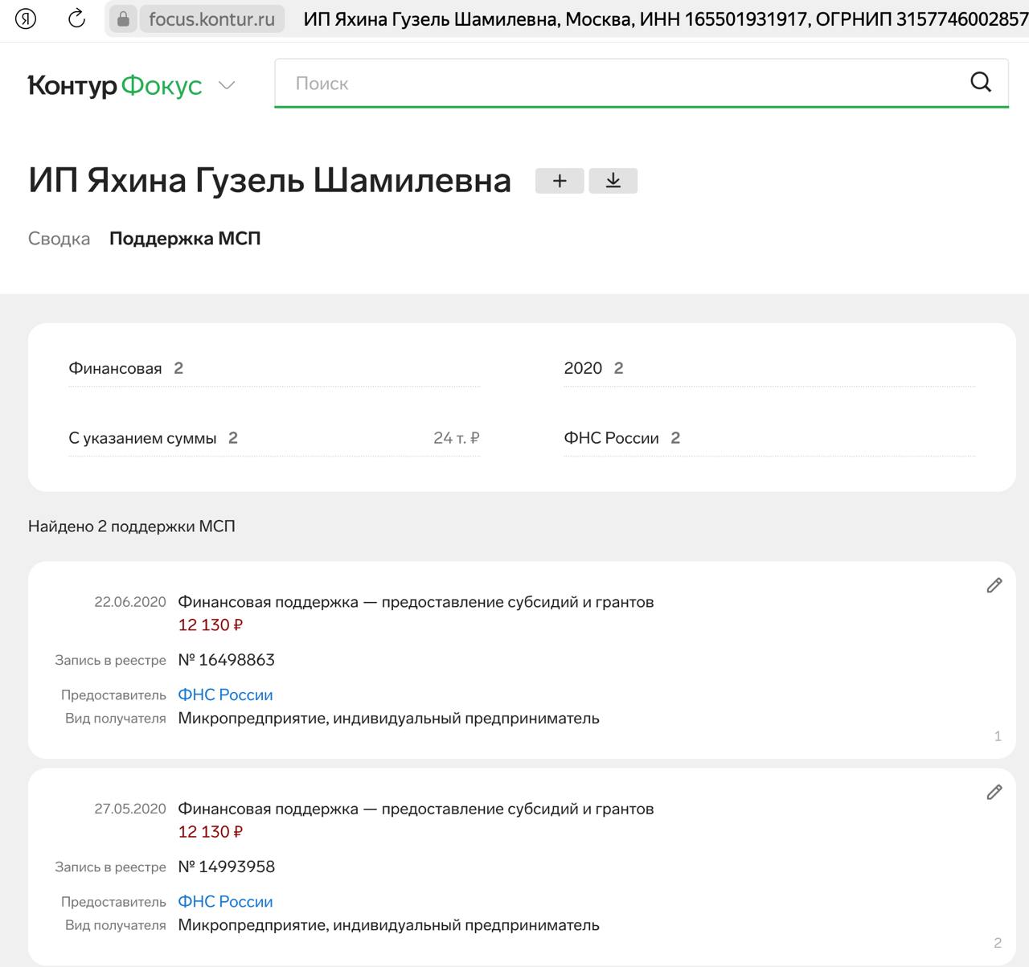The height and width of the screenshot is (967, 1029).
Task: Apply the ФНС России provider filter
Action: pyautogui.click(x=612, y=438)
